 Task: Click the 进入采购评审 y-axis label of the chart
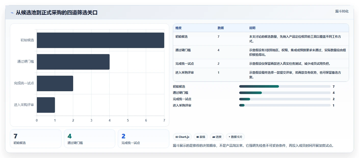point(24,105)
